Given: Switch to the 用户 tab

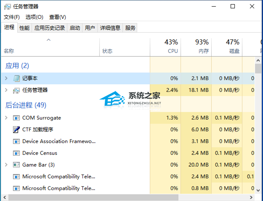Looking at the screenshot, I should 90,28.
